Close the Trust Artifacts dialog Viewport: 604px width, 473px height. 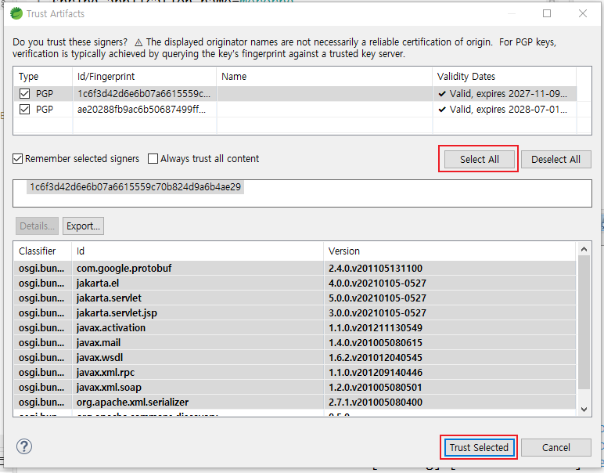(x=583, y=13)
